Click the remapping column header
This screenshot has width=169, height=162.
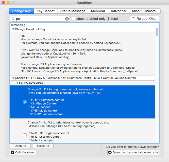[x=82, y=25]
